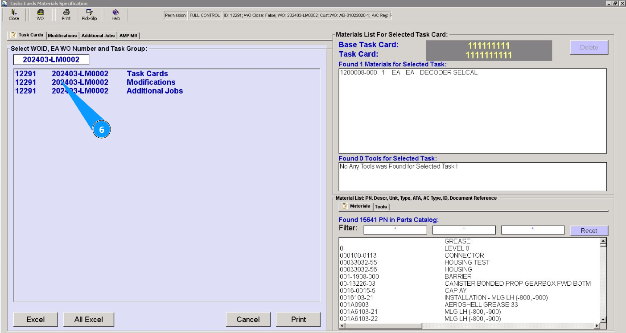Select part 001A6103-22 MLG LH

[469, 319]
